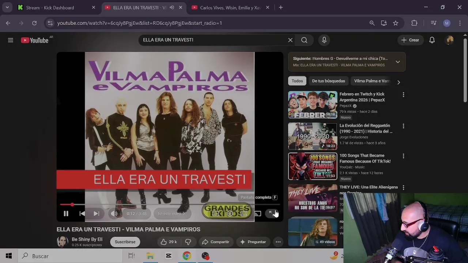Cast video to a TV device
Screen dimensions: 468x263
pos(257,214)
